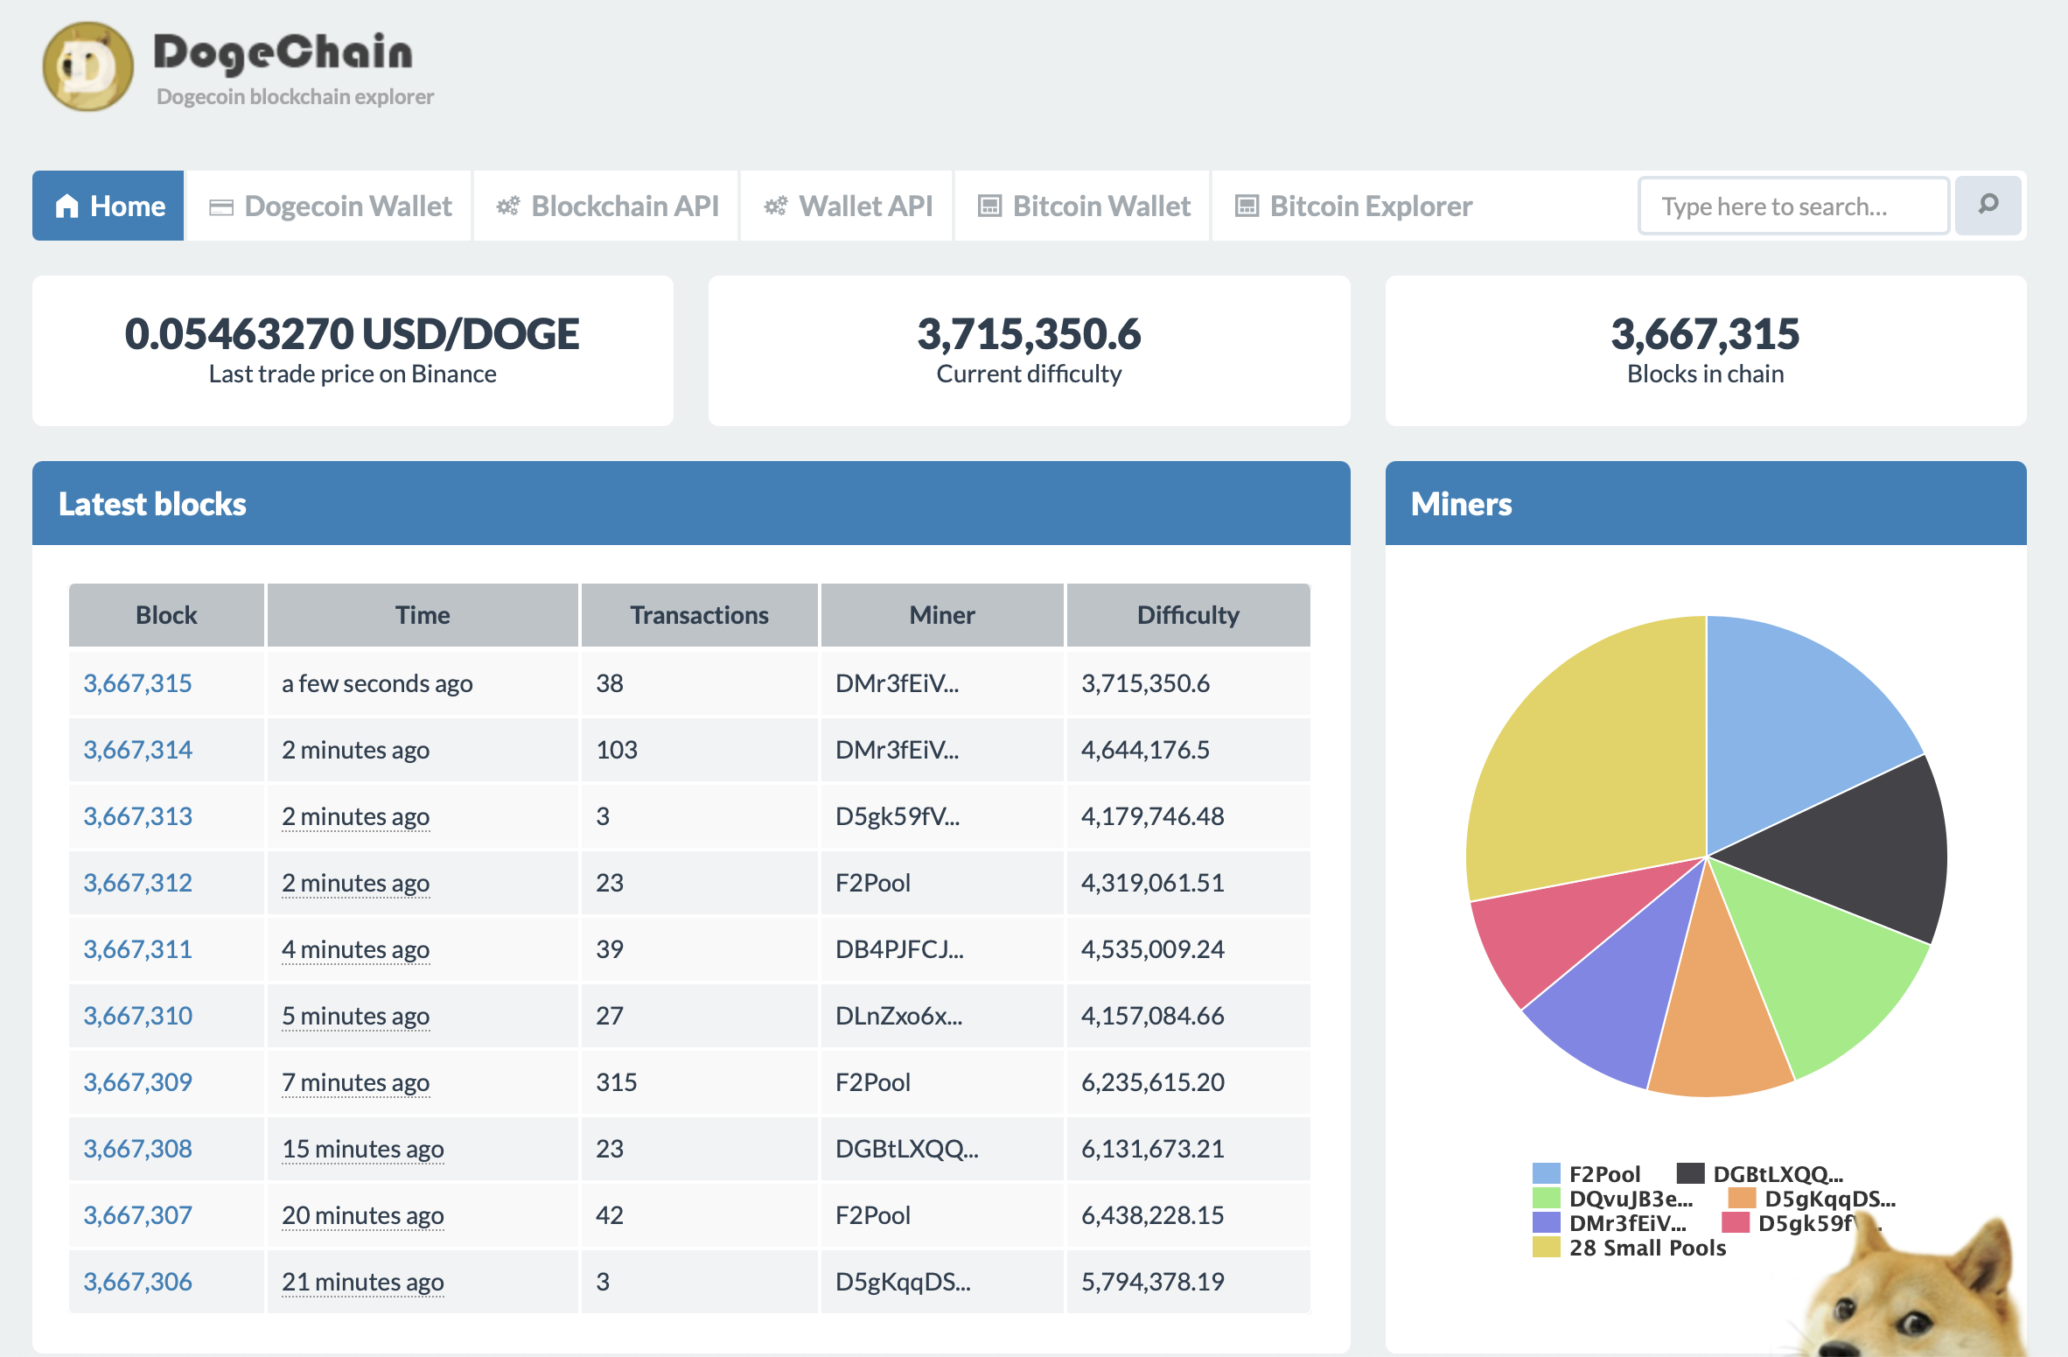This screenshot has width=2068, height=1357.
Task: Click the Miner column header
Action: 942,615
